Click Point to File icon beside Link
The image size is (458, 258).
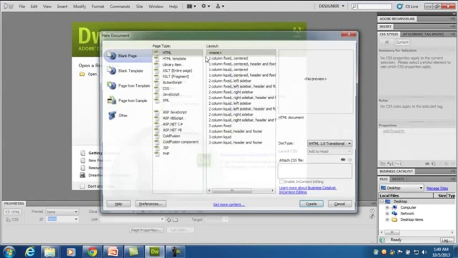(x=169, y=220)
